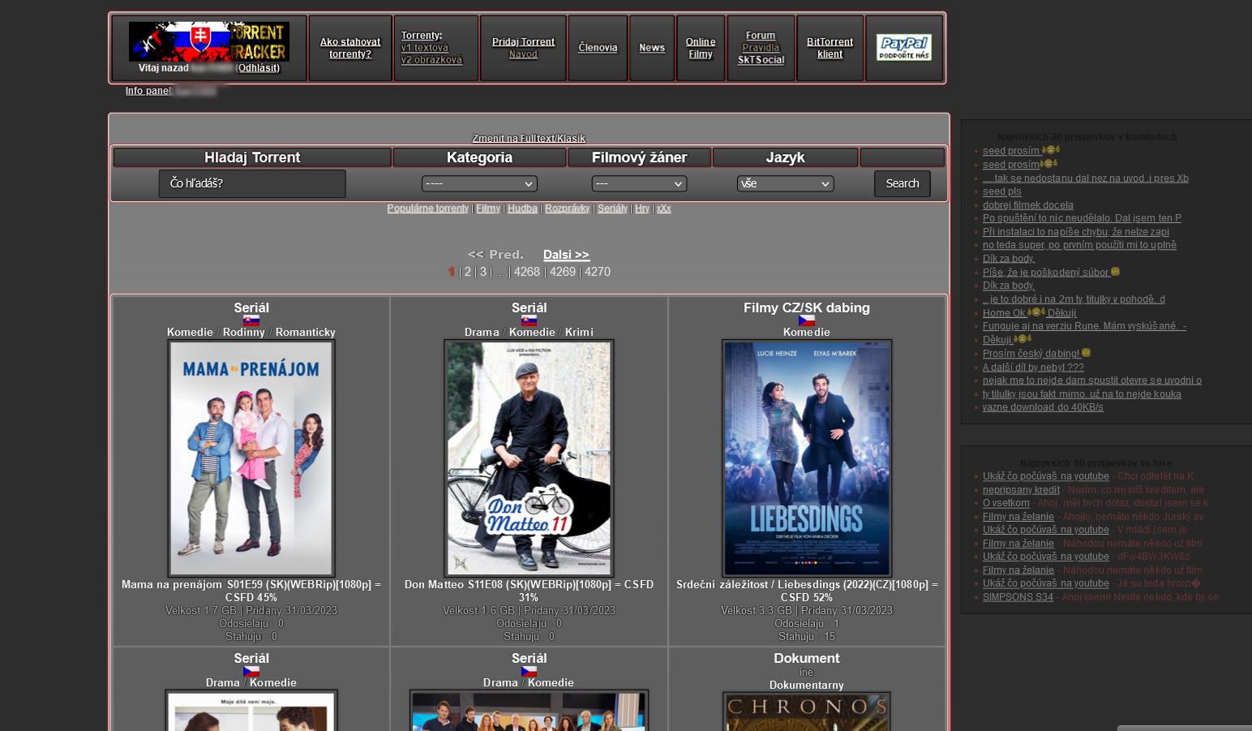Switch to 'v2 obrázková' torrent view

(431, 60)
